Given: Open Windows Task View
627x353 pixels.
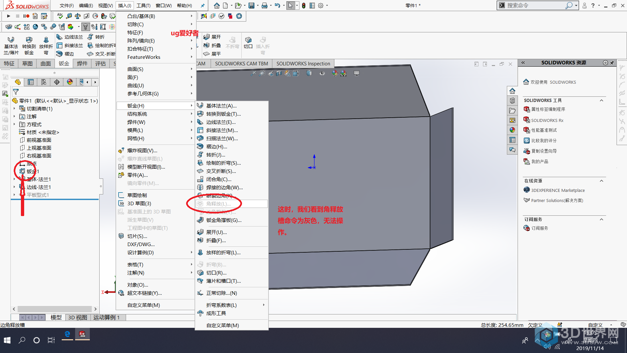Looking at the screenshot, I should (x=51, y=340).
